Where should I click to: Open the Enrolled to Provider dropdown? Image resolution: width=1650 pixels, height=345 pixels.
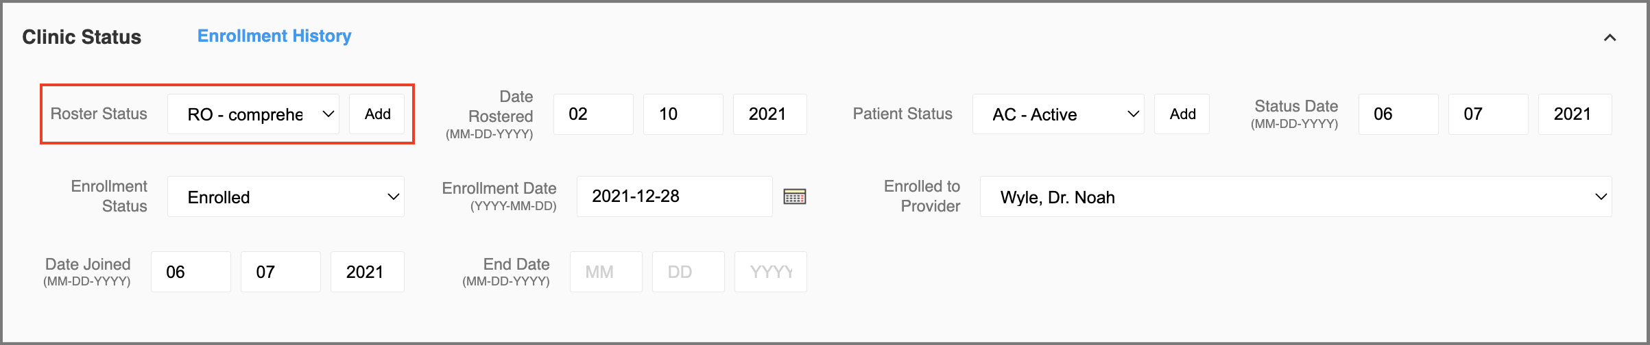point(1296,197)
